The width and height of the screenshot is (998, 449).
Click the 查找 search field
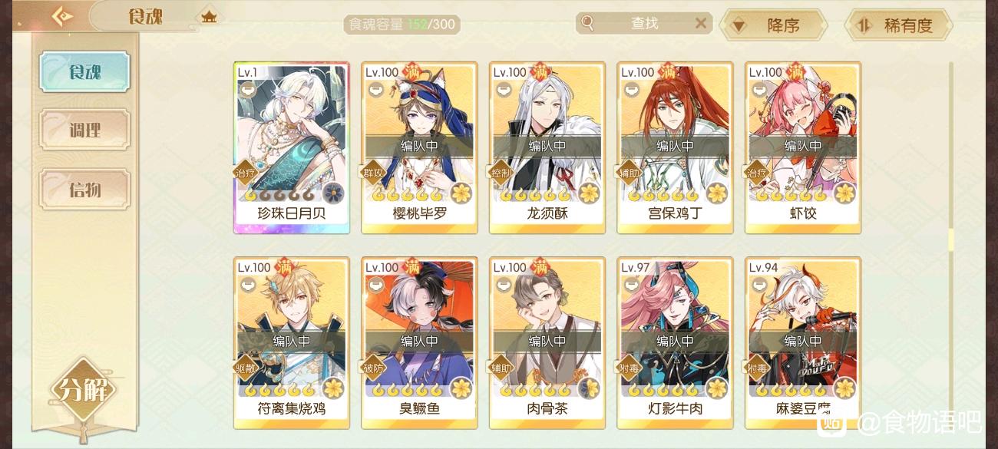[644, 23]
